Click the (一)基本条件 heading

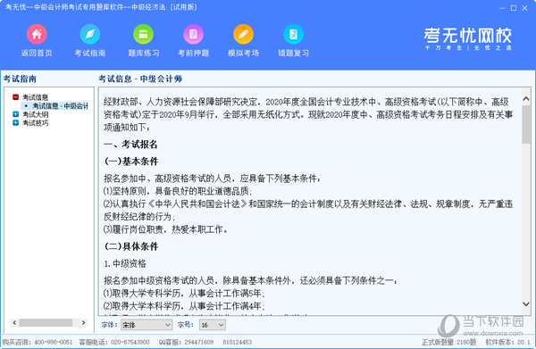pos(131,162)
